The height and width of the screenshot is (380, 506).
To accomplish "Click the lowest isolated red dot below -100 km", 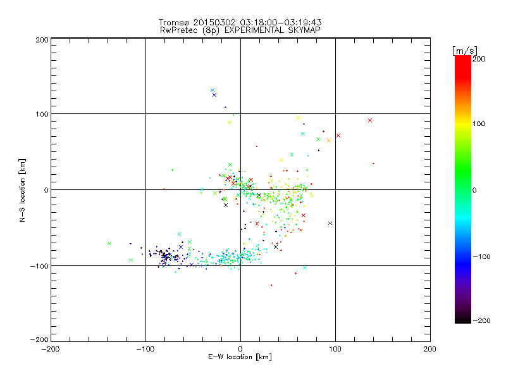I will pos(271,286).
